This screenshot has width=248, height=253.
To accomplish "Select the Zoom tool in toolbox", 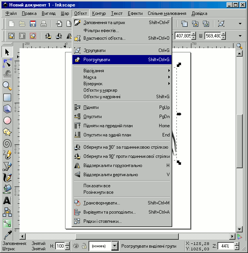I will tap(7, 86).
